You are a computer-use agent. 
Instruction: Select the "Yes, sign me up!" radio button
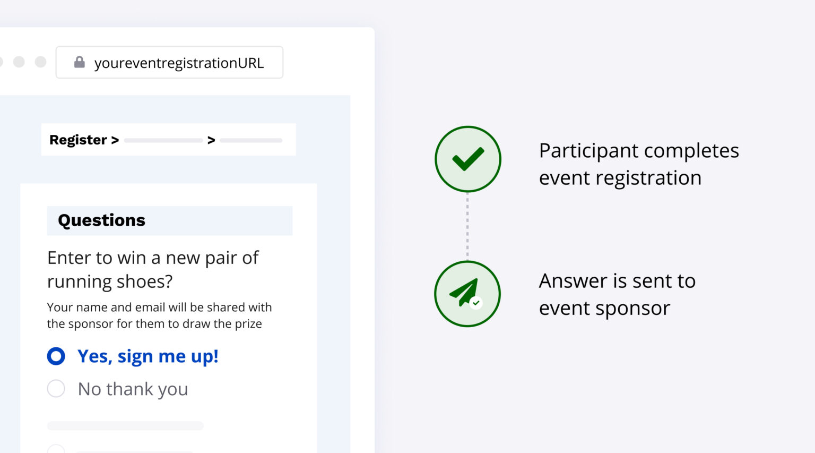(56, 356)
